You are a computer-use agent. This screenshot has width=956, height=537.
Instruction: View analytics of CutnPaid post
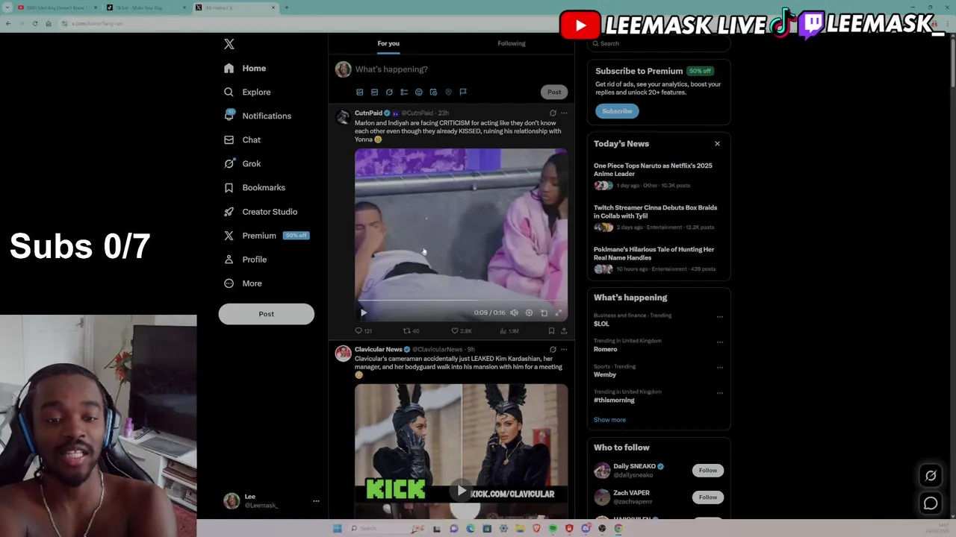tap(509, 330)
